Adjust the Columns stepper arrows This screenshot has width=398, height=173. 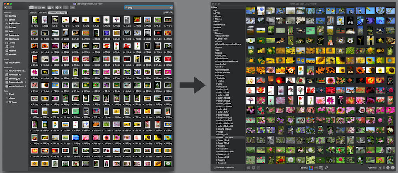tap(383, 168)
